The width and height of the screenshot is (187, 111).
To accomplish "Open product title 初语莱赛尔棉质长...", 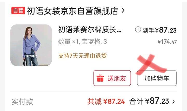I will (x=90, y=30).
